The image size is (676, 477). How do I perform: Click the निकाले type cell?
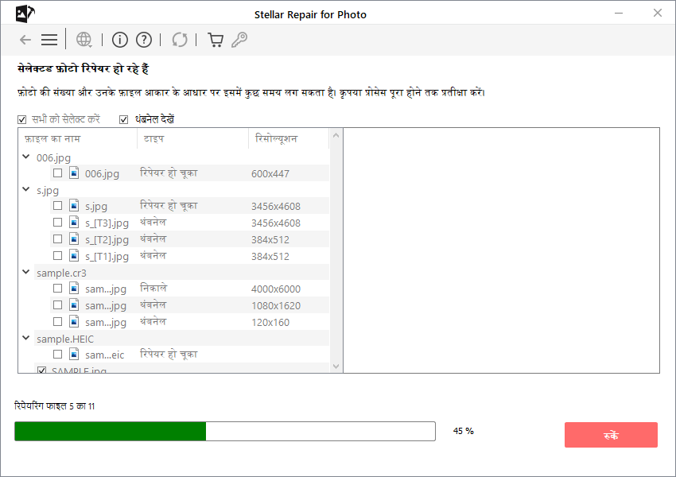pyautogui.click(x=153, y=288)
